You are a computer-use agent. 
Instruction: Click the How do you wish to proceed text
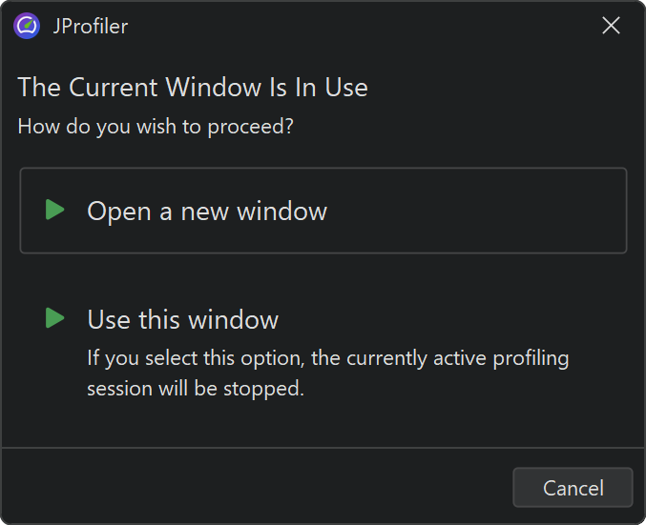(x=156, y=126)
